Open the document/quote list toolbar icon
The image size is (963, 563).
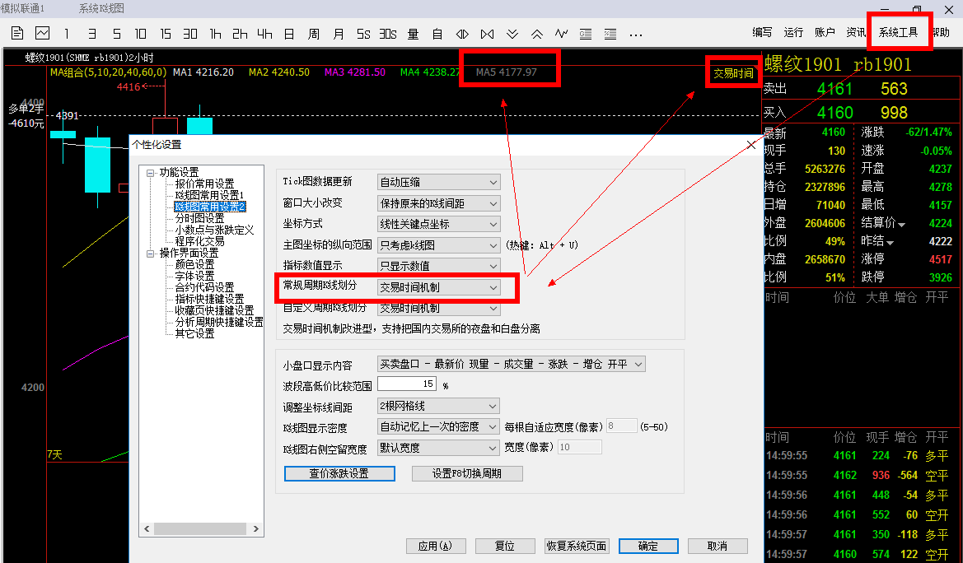(17, 33)
